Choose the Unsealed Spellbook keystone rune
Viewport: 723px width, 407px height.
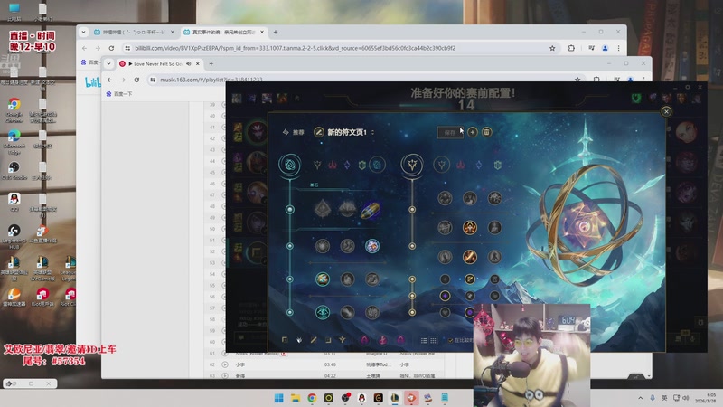coord(347,209)
